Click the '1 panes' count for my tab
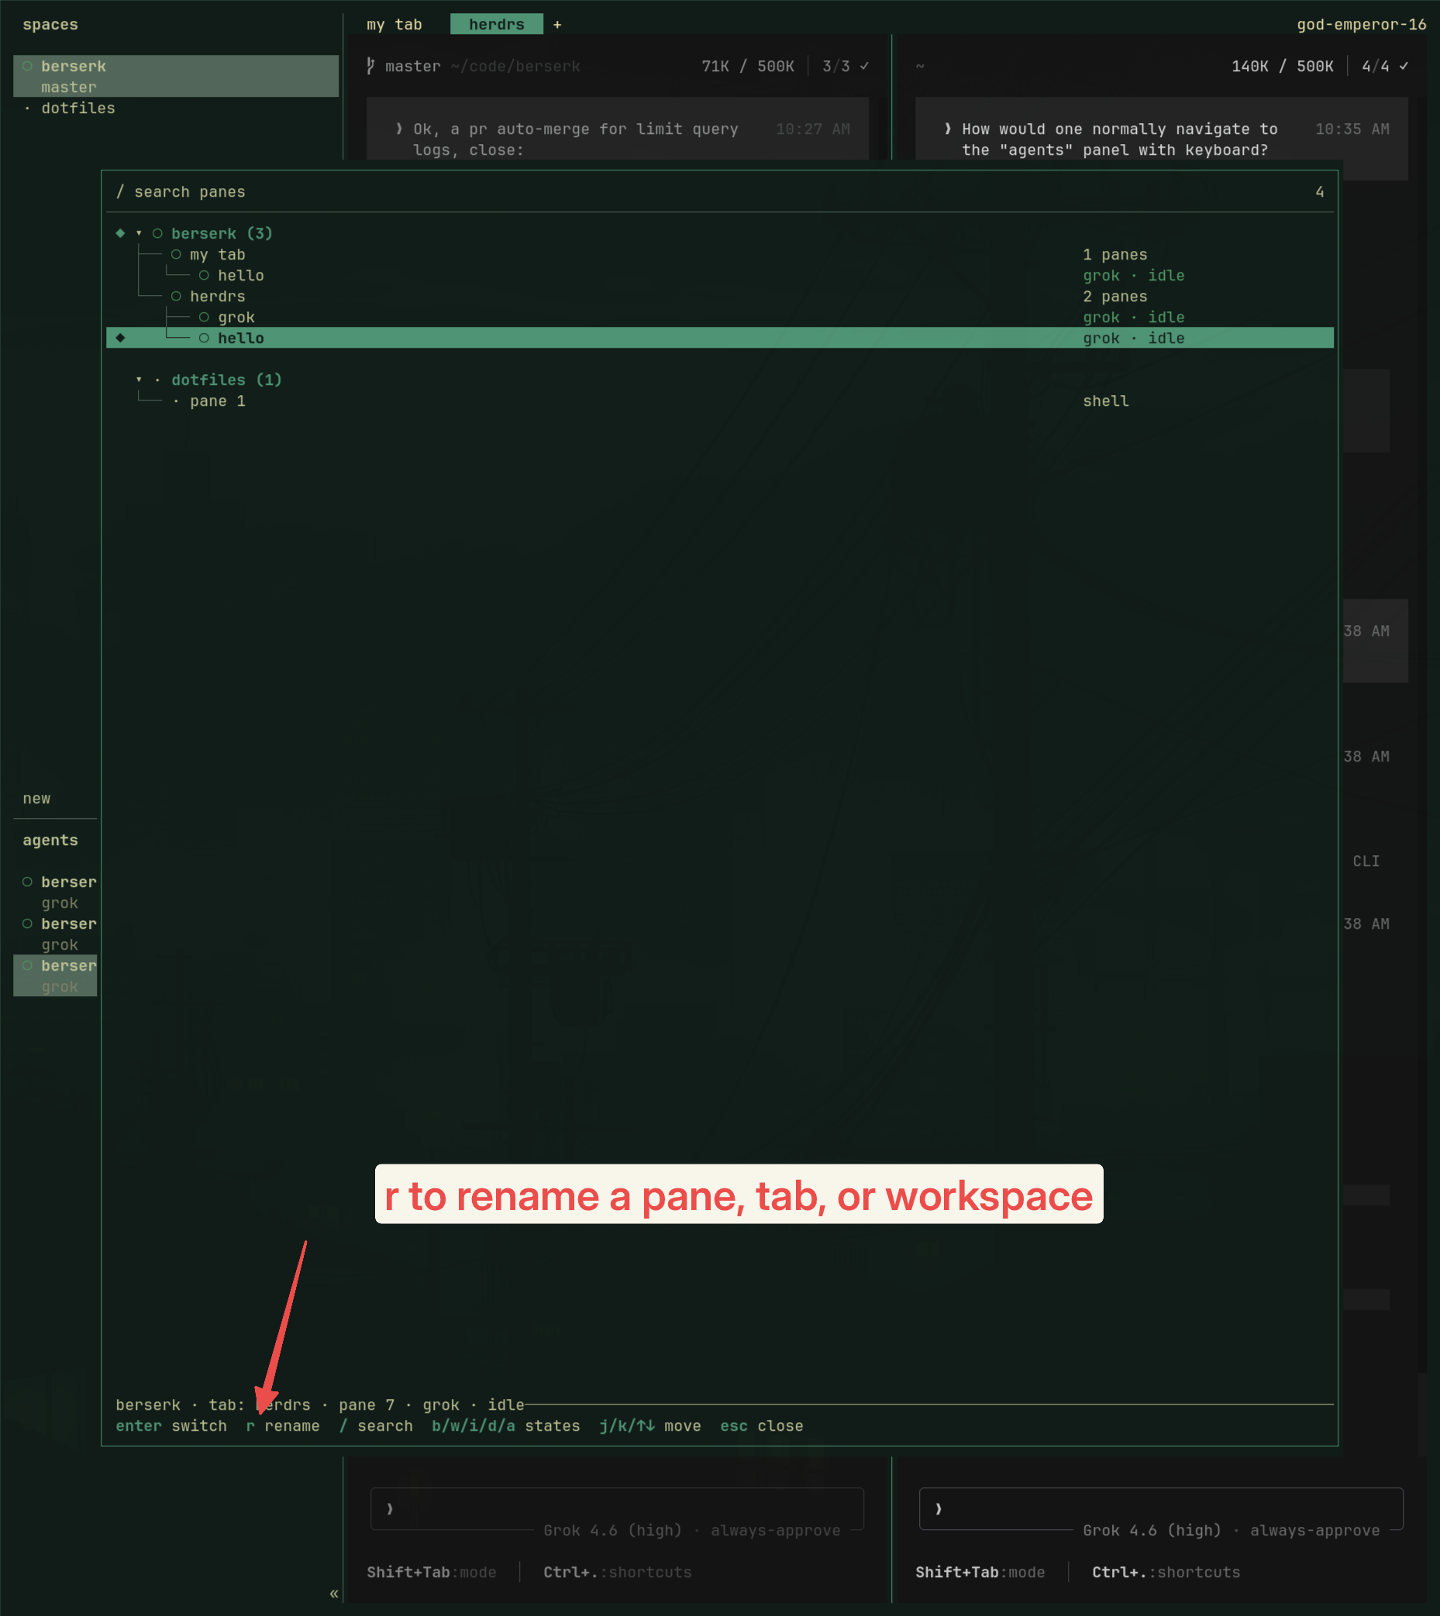Image resolution: width=1440 pixels, height=1616 pixels. (x=1114, y=255)
